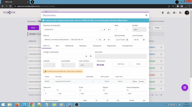Click the Quantidade field

click(x=68, y=65)
